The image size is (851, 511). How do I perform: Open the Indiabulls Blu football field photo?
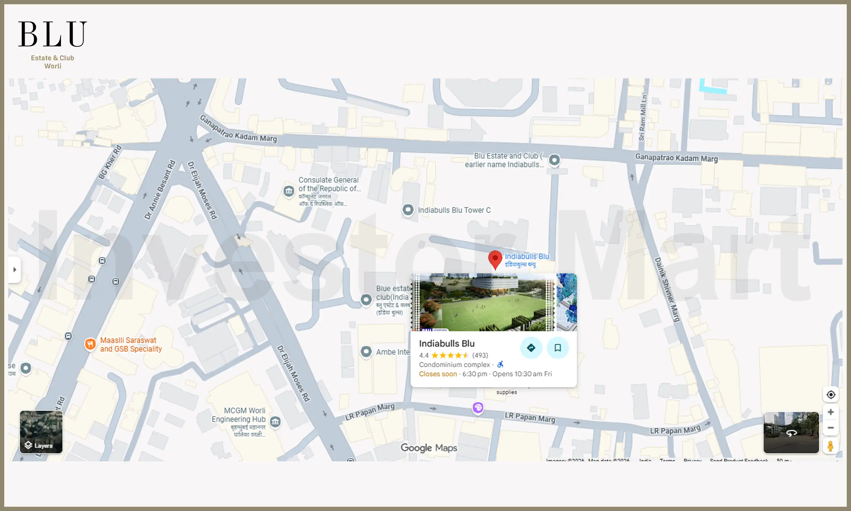click(x=484, y=302)
